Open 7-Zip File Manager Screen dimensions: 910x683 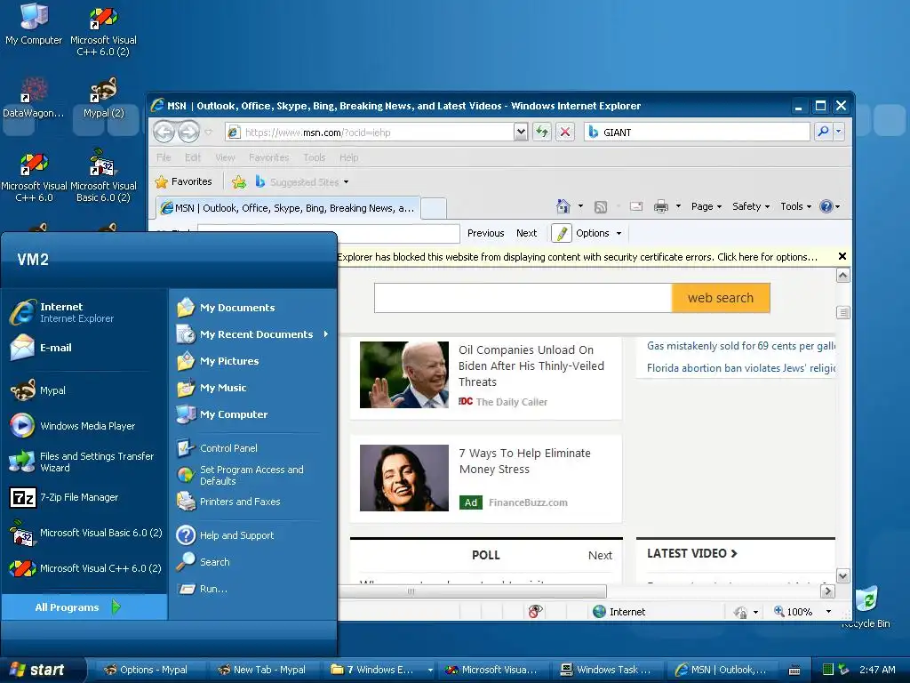84,497
